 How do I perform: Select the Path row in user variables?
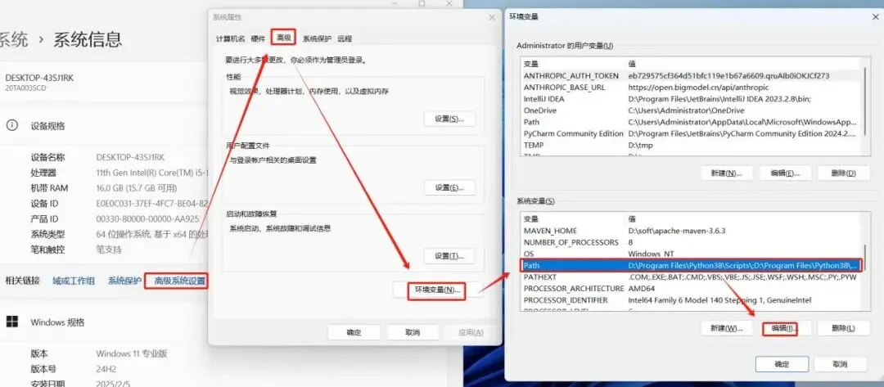point(692,122)
